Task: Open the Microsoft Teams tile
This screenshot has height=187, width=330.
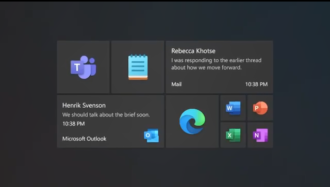Action: (83, 67)
